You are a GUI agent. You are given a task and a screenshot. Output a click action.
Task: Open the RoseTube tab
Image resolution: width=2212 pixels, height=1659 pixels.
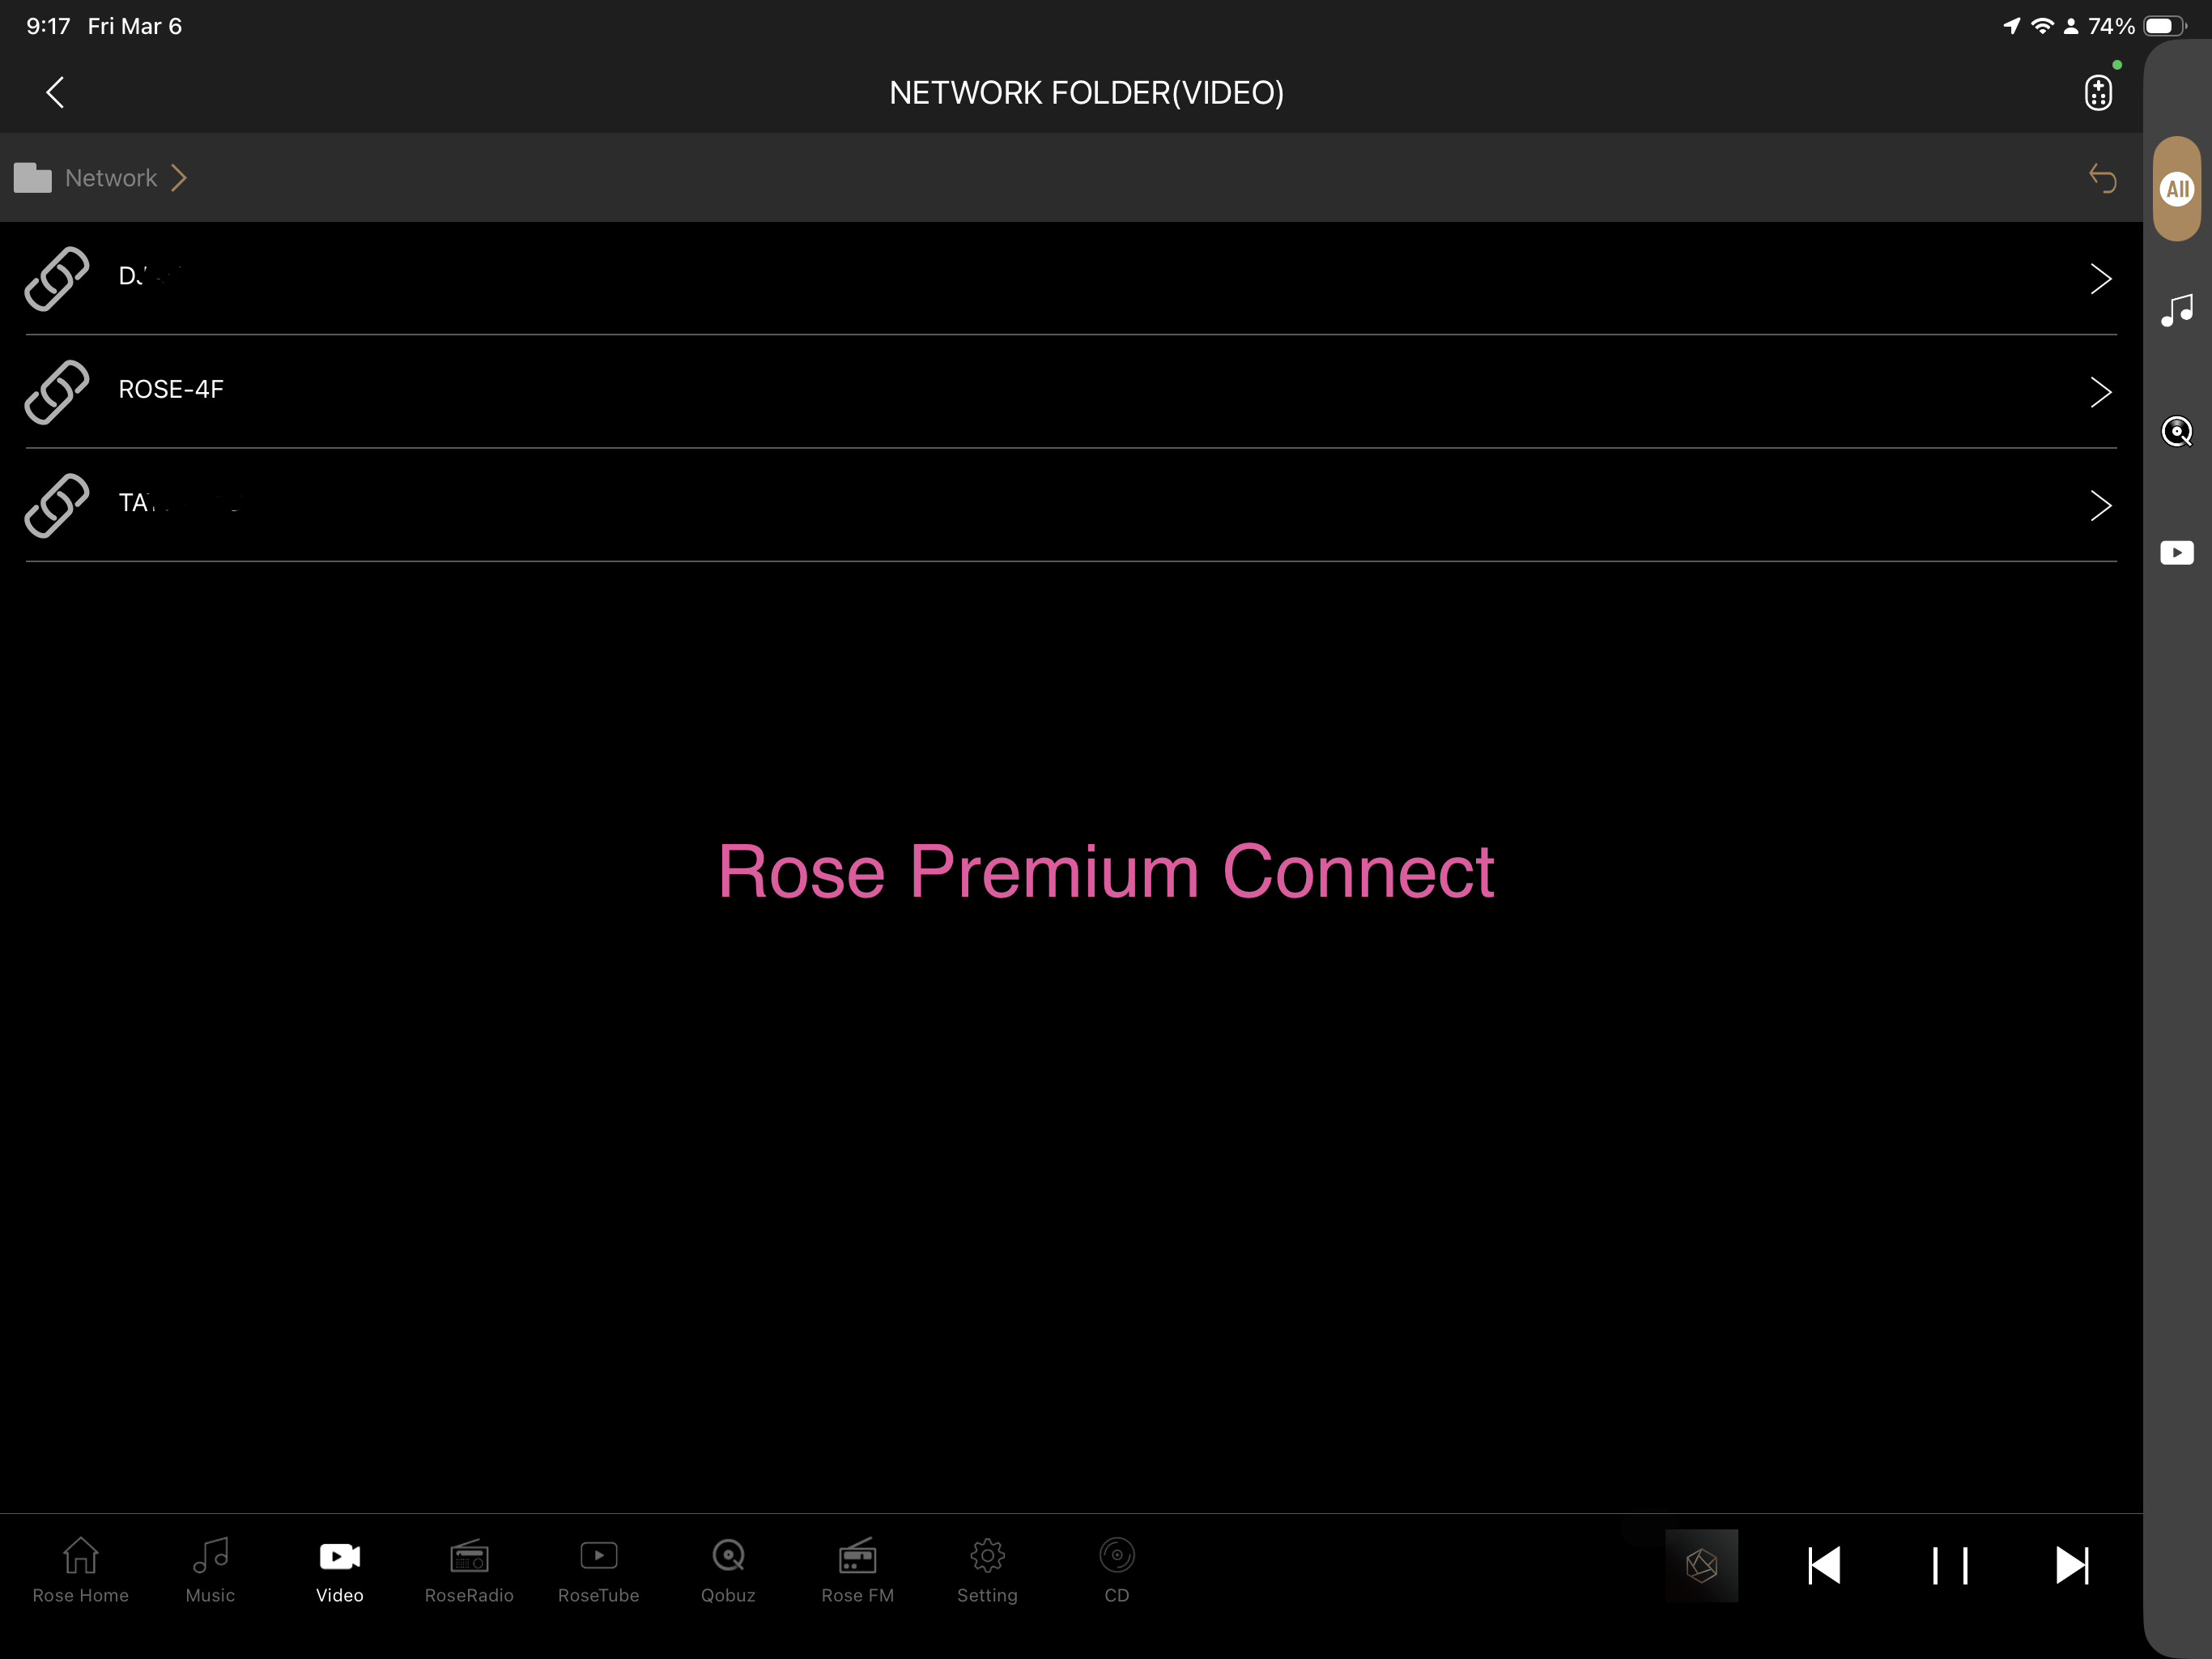point(598,1570)
